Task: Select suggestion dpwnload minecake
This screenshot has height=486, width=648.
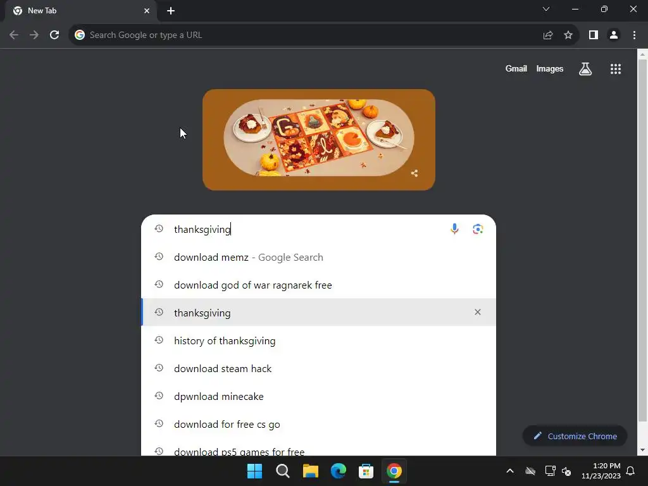Action: [318, 396]
